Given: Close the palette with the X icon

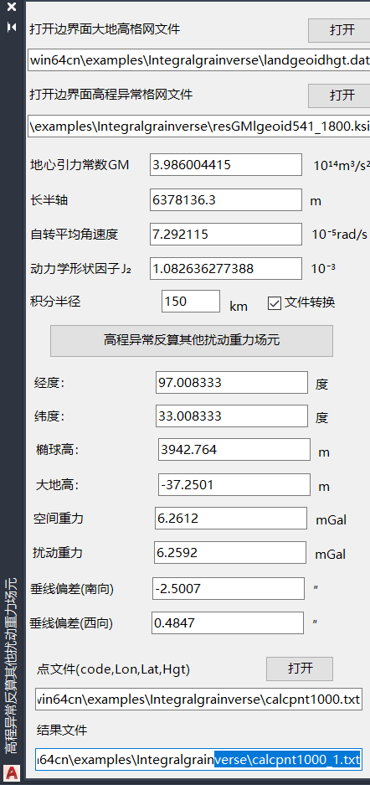Looking at the screenshot, I should point(12,7).
